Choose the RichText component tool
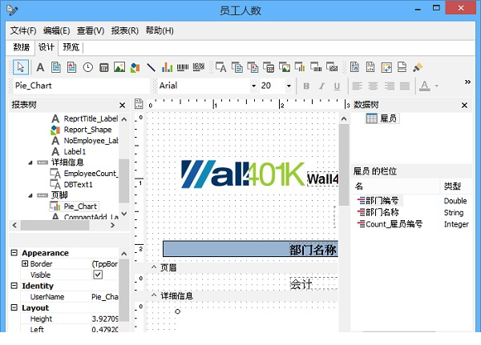The width and height of the screenshot is (481, 345). [x=72, y=67]
